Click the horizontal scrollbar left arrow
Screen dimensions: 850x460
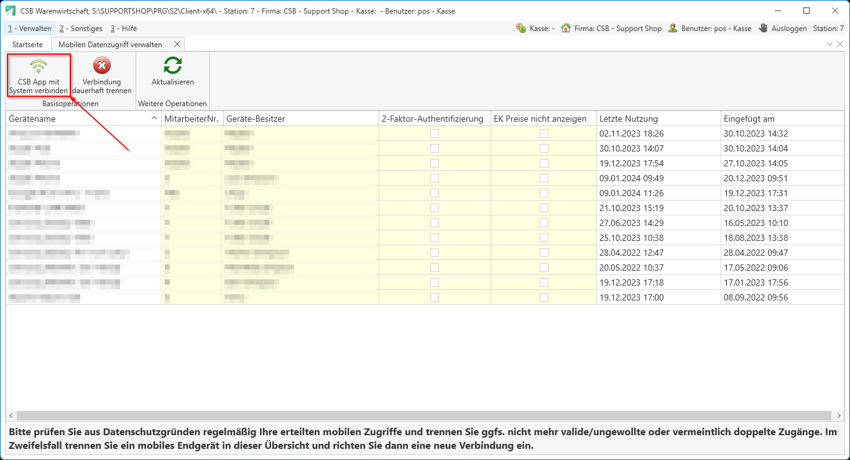click(11, 416)
